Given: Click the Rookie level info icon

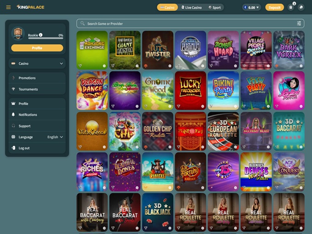Looking at the screenshot, I should (40, 35).
